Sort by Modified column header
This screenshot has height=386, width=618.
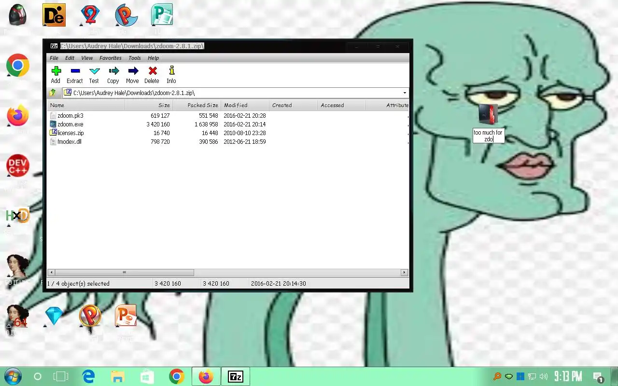tap(245, 105)
